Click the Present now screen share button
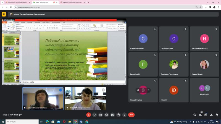This screenshot has height=124, width=221. [112, 115]
